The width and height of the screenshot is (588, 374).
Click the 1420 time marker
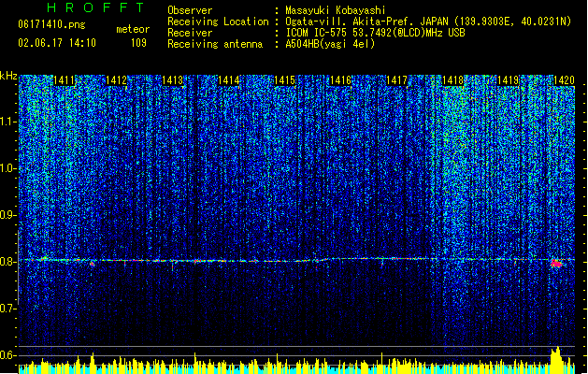564,80
